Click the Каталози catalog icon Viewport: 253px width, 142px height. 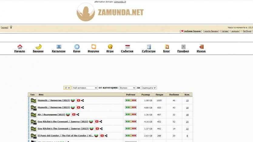[x=59, y=47]
